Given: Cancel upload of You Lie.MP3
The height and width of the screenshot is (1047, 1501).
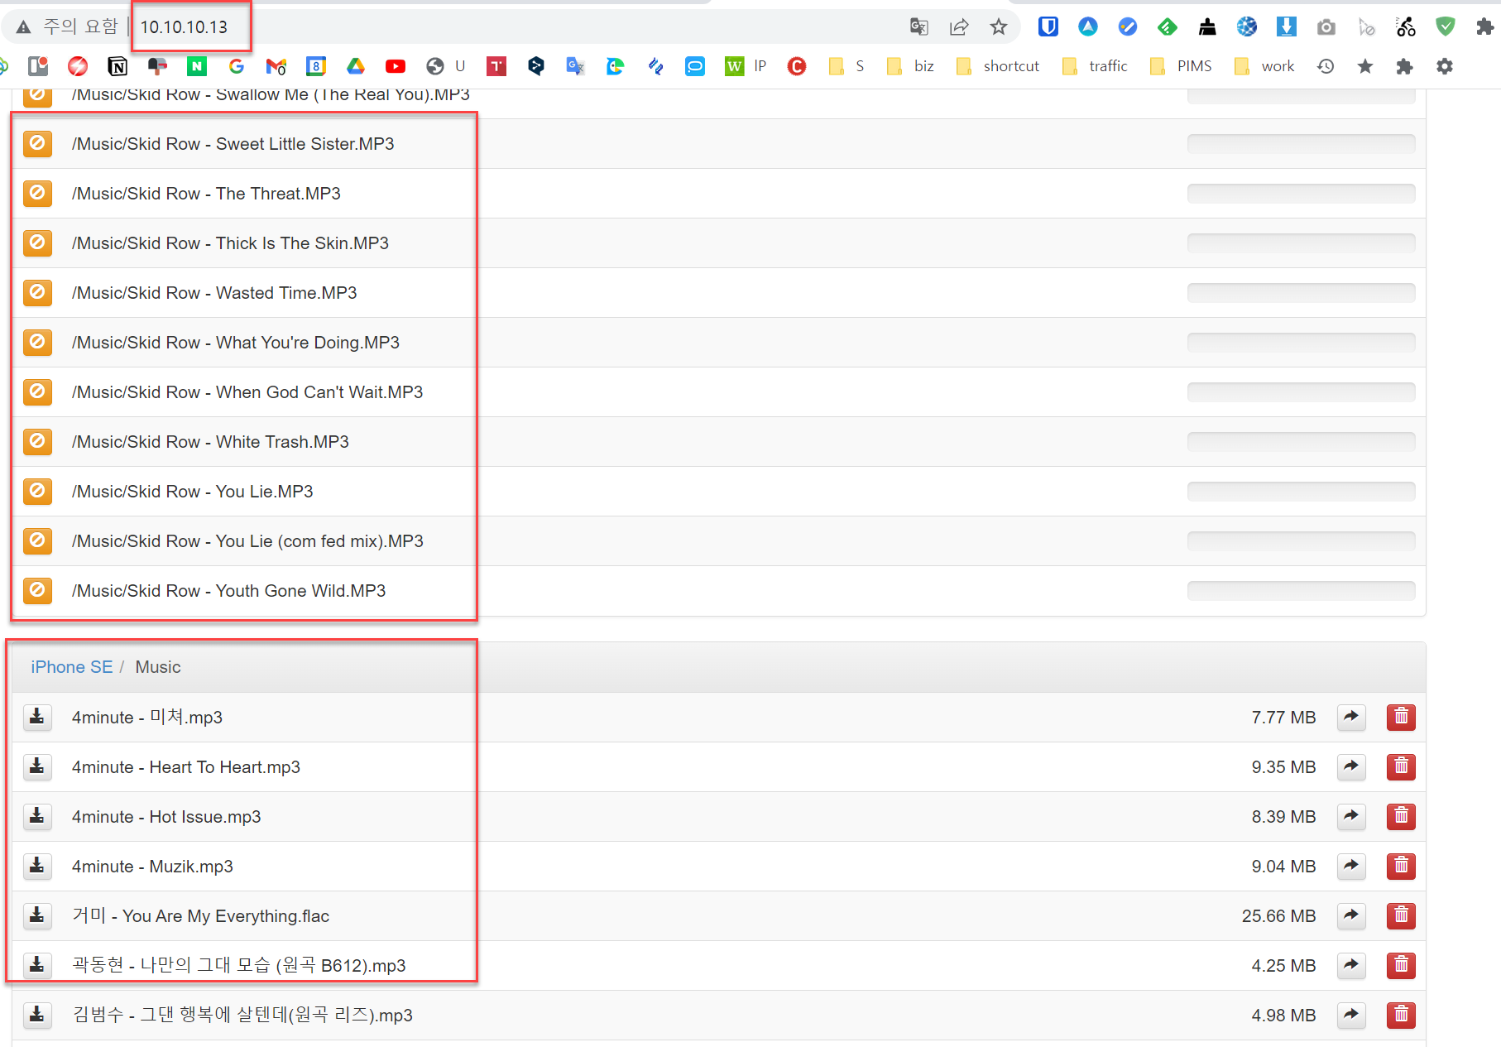Looking at the screenshot, I should [x=37, y=491].
